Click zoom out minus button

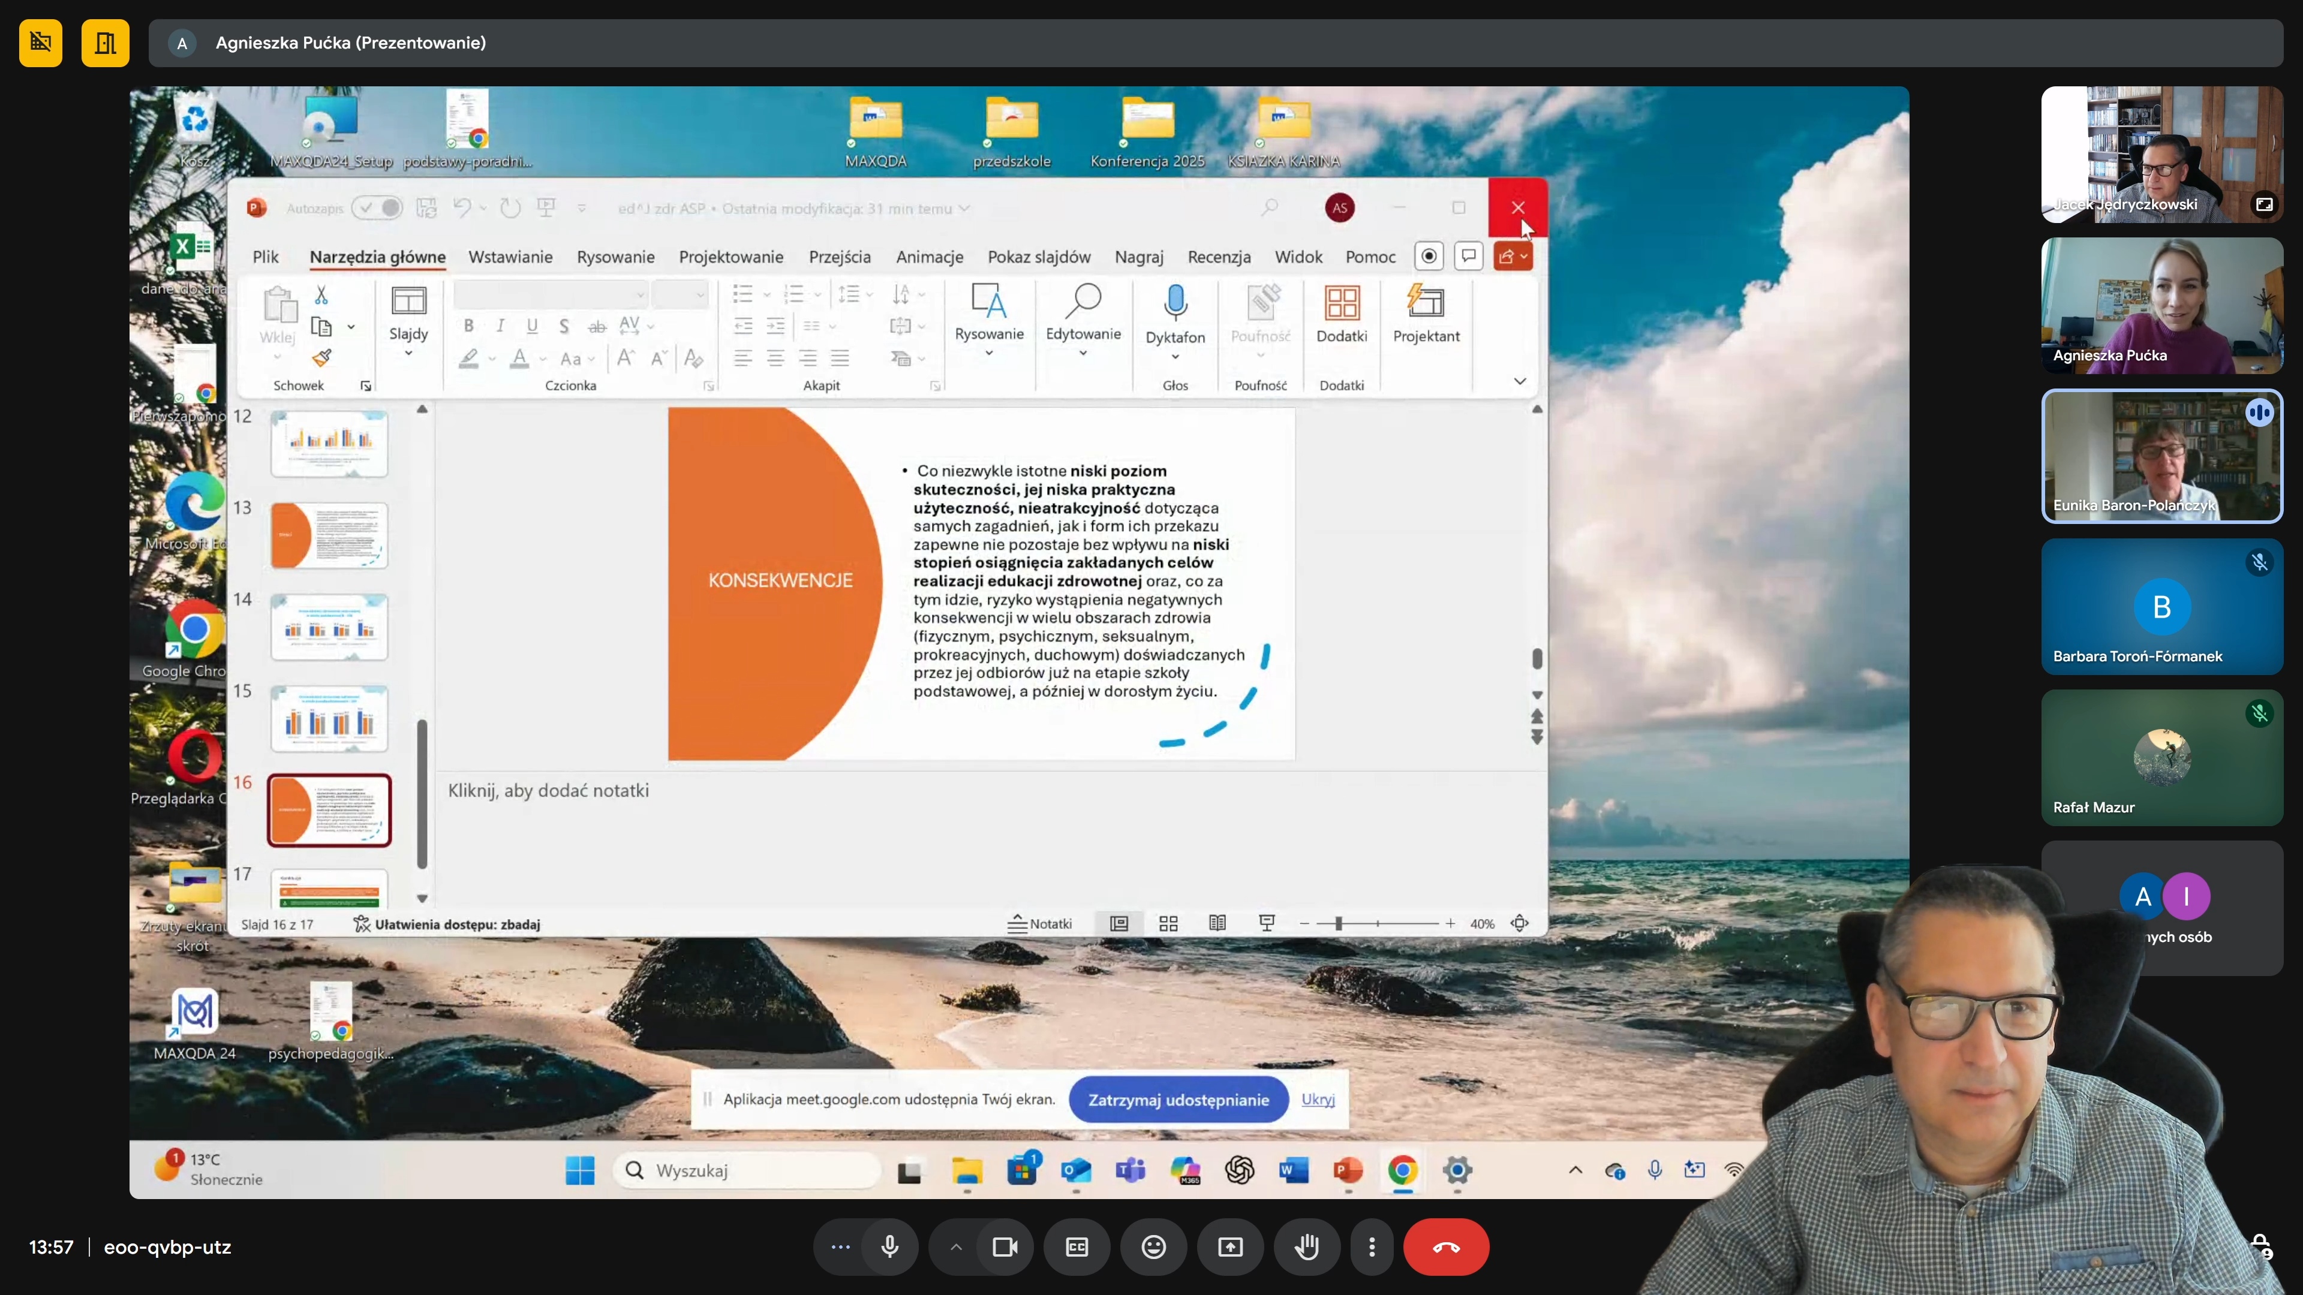coord(1304,924)
